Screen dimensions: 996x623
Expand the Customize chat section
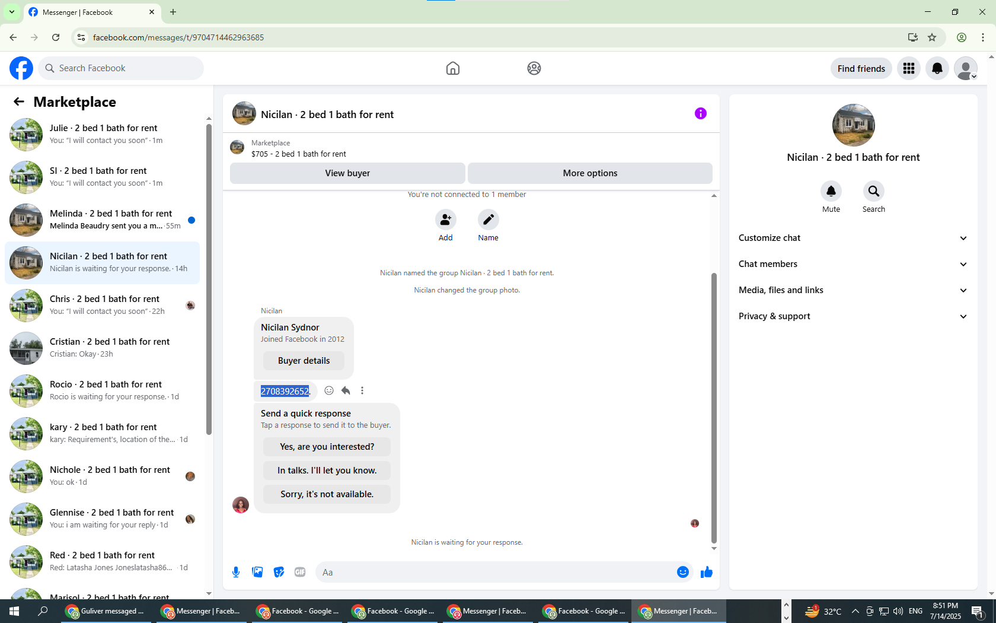pyautogui.click(x=853, y=238)
